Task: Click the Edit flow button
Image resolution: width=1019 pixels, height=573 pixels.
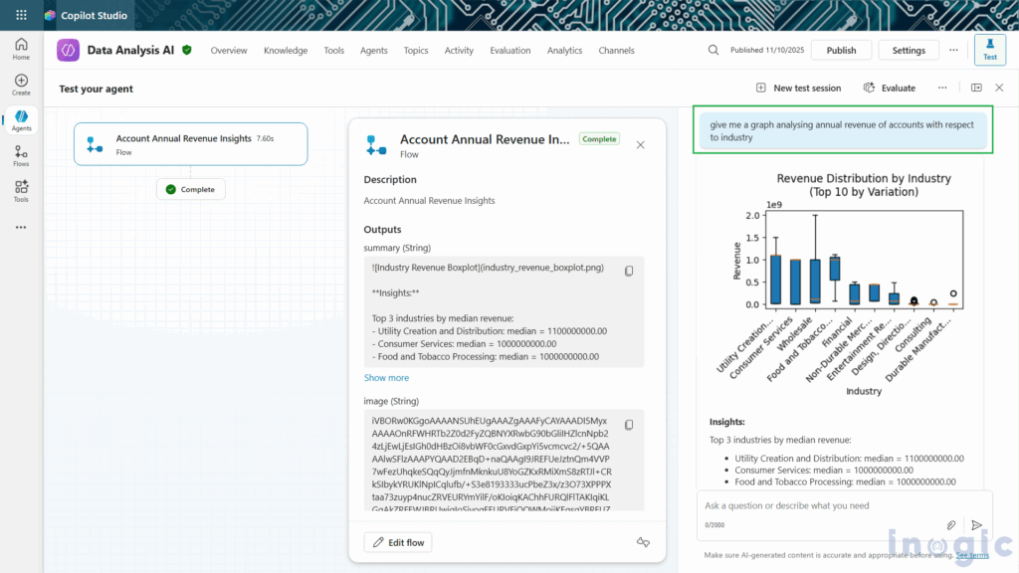Action: point(397,542)
